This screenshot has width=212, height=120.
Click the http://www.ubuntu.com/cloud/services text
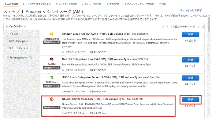click(x=82, y=108)
